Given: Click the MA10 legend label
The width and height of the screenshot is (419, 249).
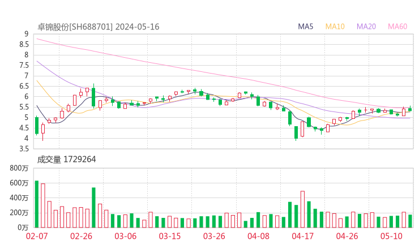Looking at the screenshot, I should click(x=335, y=27).
